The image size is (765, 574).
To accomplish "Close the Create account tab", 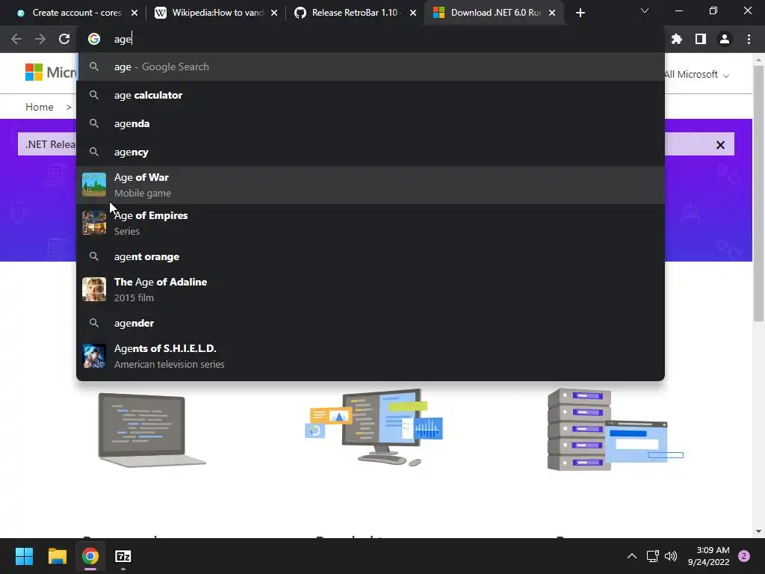I will click(x=134, y=13).
